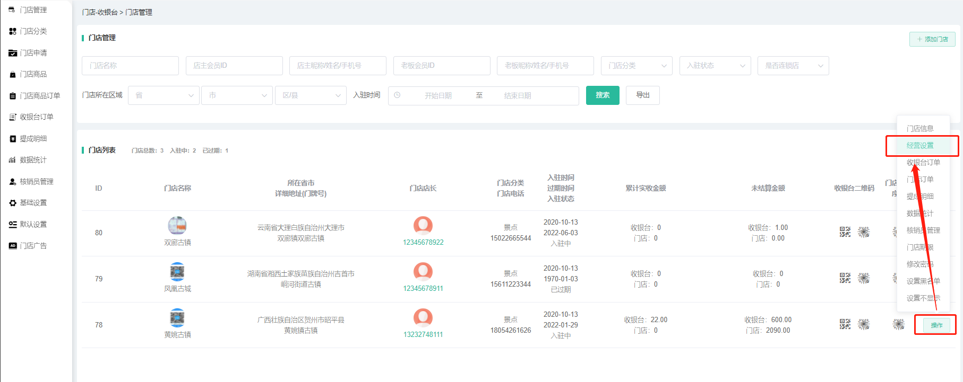Open the 省 province selector

coord(164,95)
